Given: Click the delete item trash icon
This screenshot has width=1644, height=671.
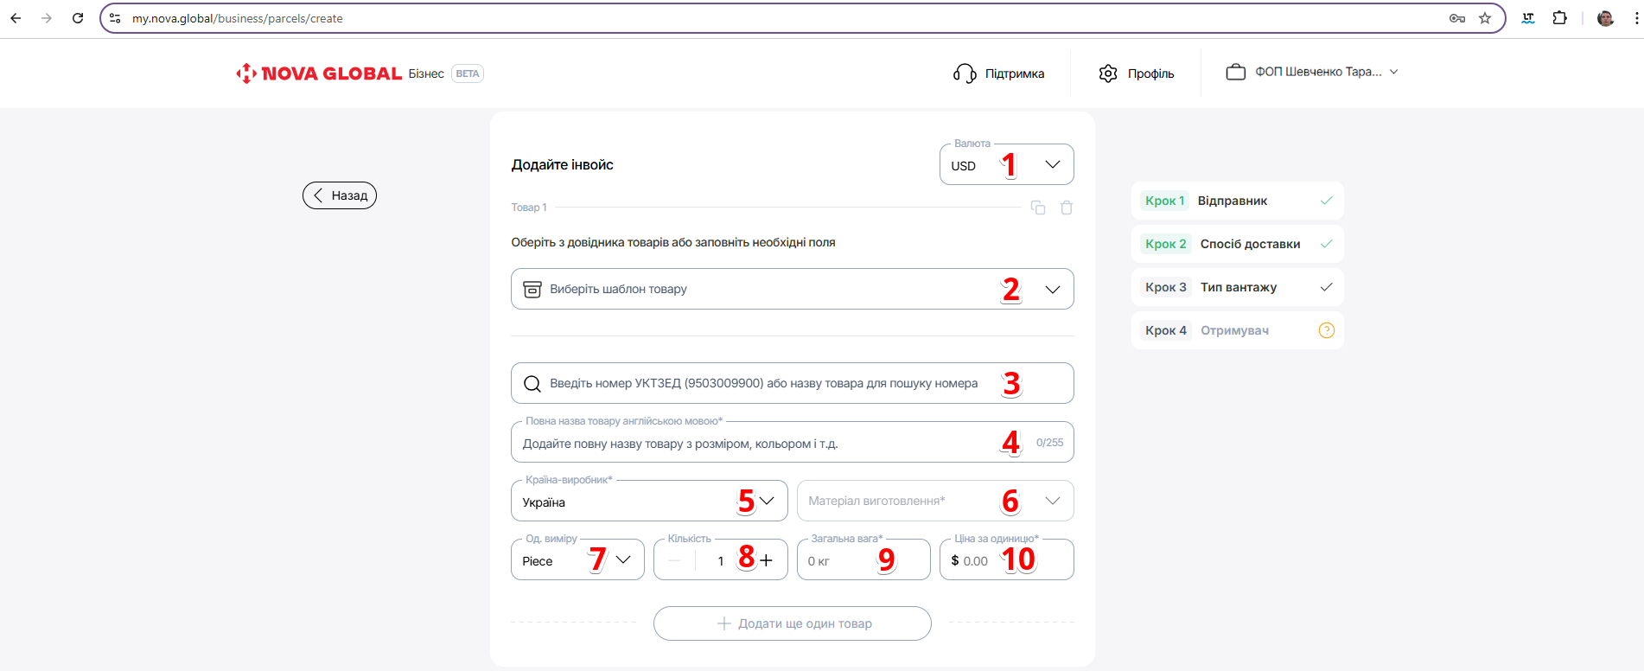Looking at the screenshot, I should click(1067, 208).
